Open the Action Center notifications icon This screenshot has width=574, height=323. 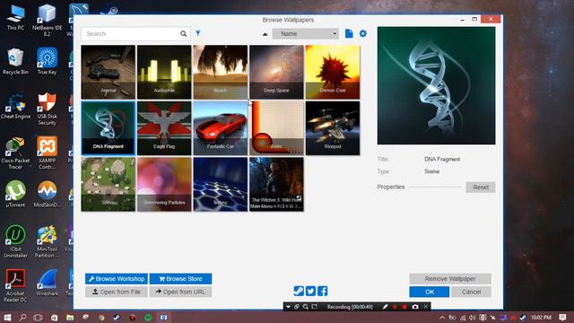pos(562,318)
